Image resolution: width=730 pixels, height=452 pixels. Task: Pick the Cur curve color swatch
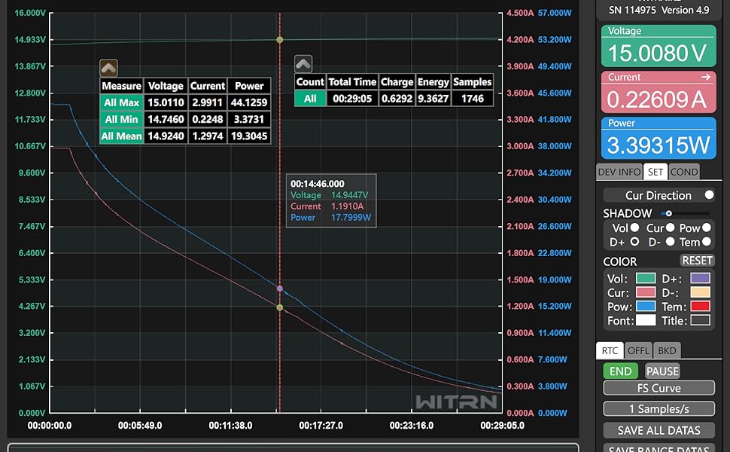[x=645, y=293]
